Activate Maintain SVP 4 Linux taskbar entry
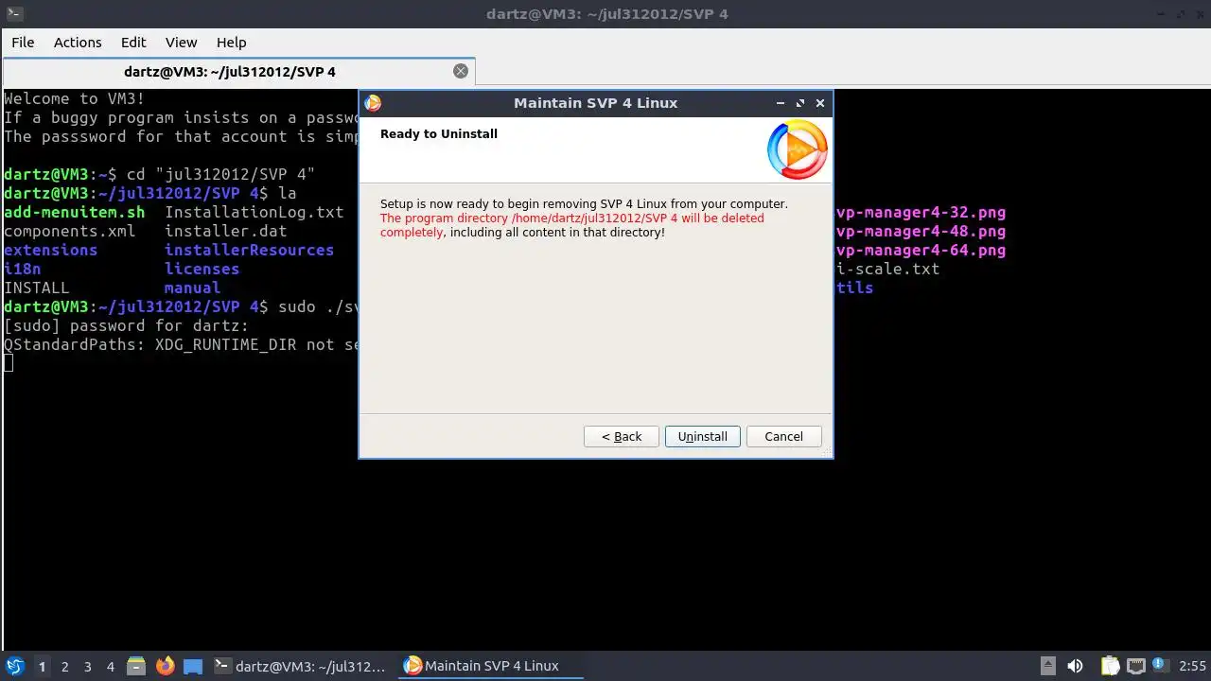 (492, 666)
